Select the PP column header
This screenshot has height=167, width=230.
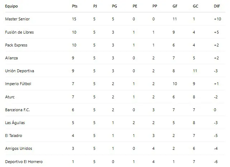point(154,6)
